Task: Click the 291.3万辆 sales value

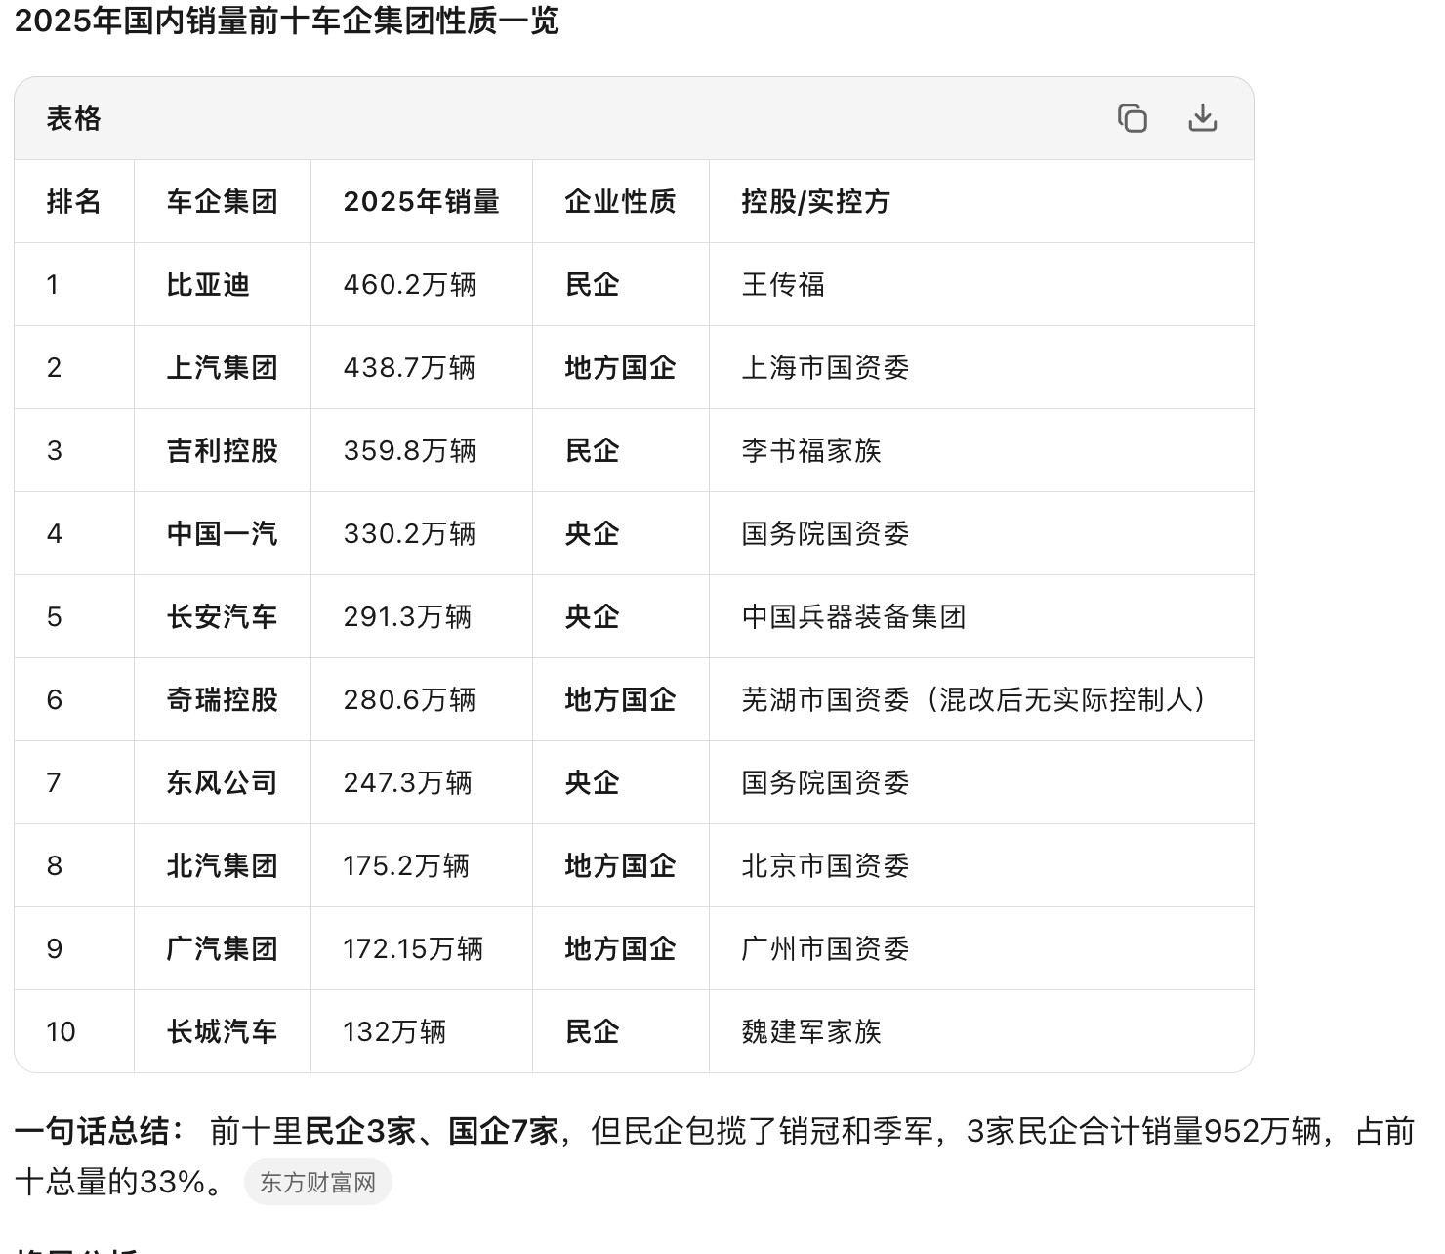Action: tap(408, 616)
